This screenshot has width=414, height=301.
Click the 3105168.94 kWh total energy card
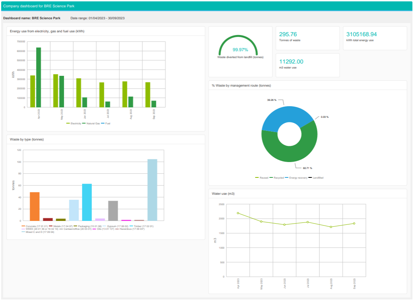(x=375, y=38)
